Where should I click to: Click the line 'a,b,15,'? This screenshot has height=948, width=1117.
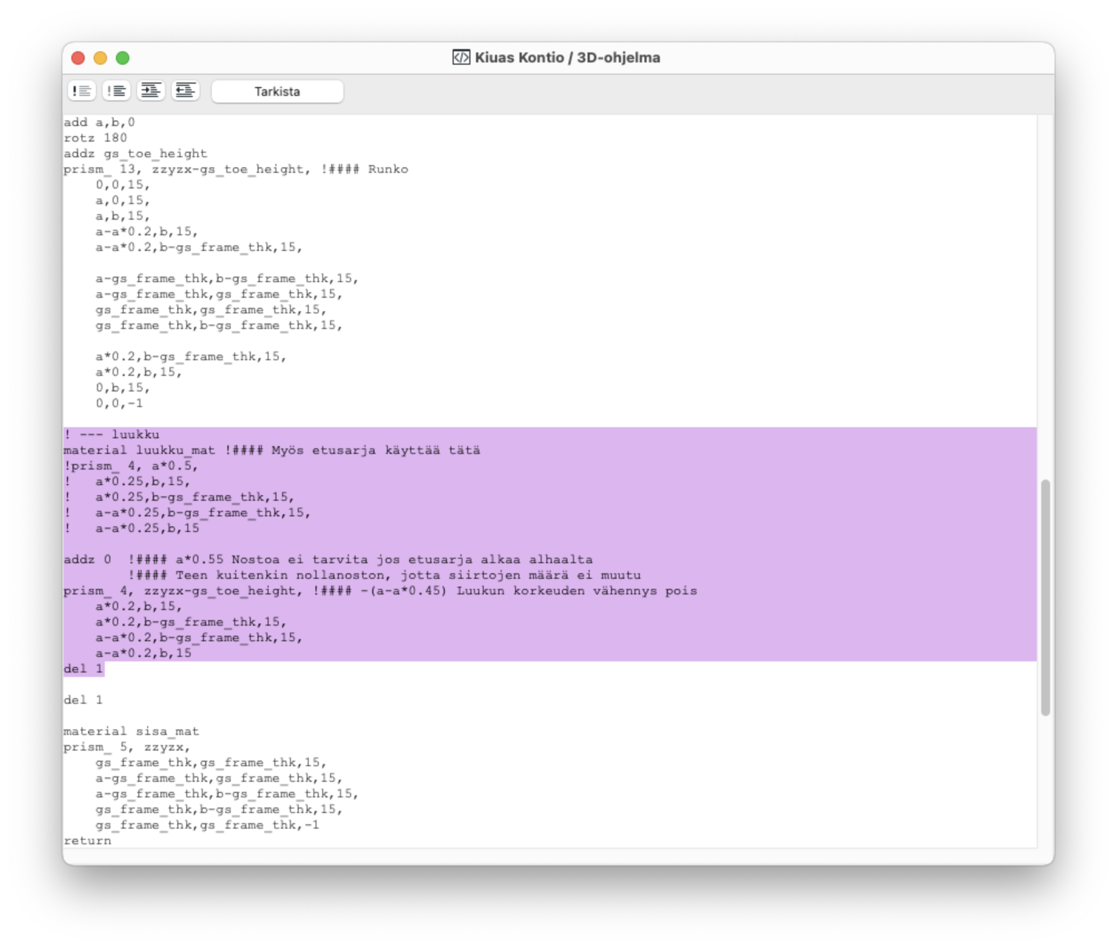tap(123, 216)
